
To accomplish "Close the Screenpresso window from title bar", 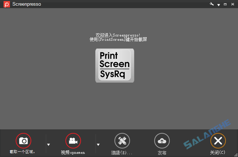I will pos(233,4).
